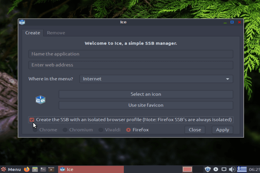
Task: Click the Close button
Action: pyautogui.click(x=195, y=130)
